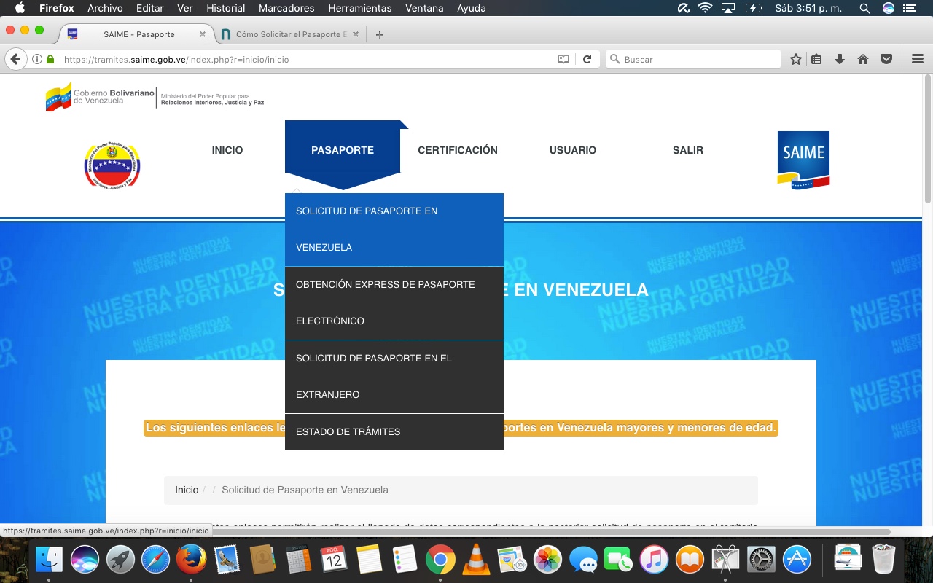The height and width of the screenshot is (583, 933).
Task: Select Solicitud de Pasaporte en Venezuela
Action: tap(394, 230)
